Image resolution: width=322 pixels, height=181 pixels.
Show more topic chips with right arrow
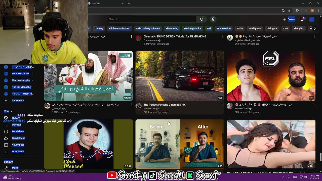[314, 29]
